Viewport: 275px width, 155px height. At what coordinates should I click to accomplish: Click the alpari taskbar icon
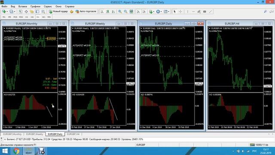(29, 151)
